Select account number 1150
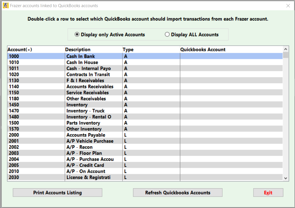 [x=14, y=93]
